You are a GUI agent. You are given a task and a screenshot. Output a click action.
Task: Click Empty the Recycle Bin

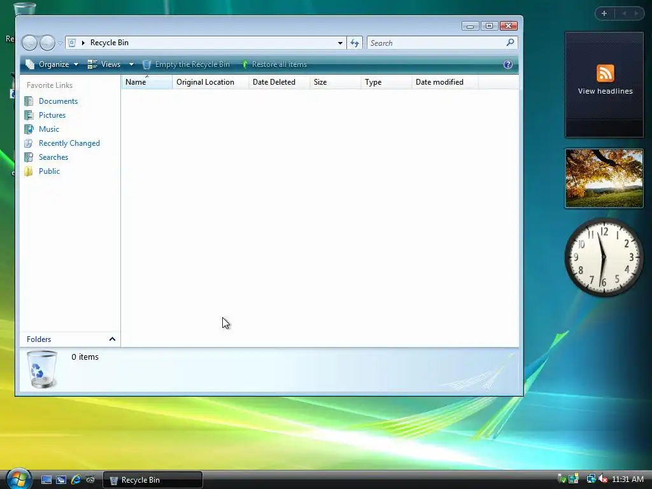point(187,64)
